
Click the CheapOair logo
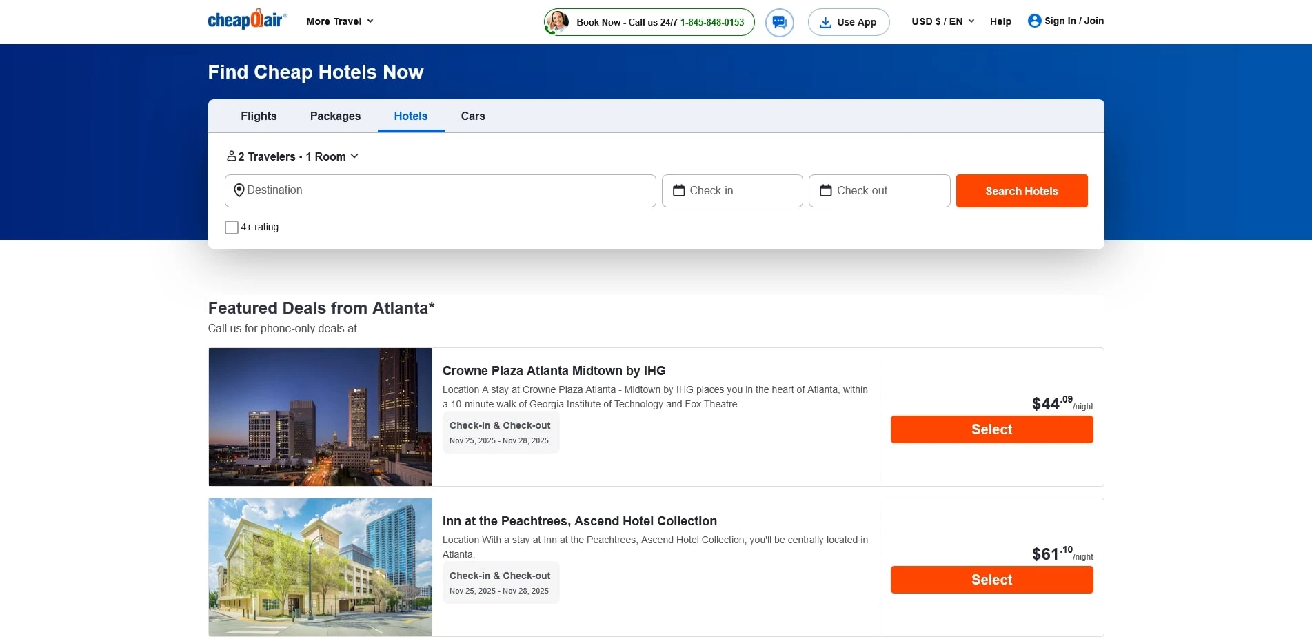click(247, 20)
